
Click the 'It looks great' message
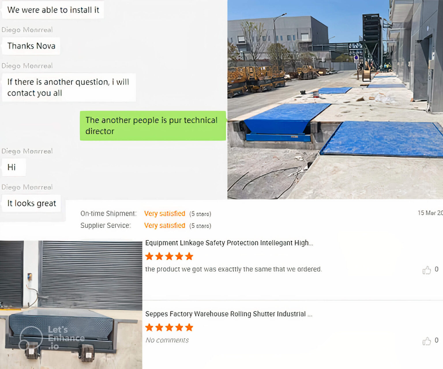[x=31, y=203]
